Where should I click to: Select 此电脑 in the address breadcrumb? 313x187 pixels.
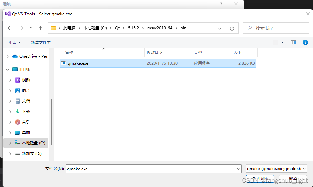(69, 28)
